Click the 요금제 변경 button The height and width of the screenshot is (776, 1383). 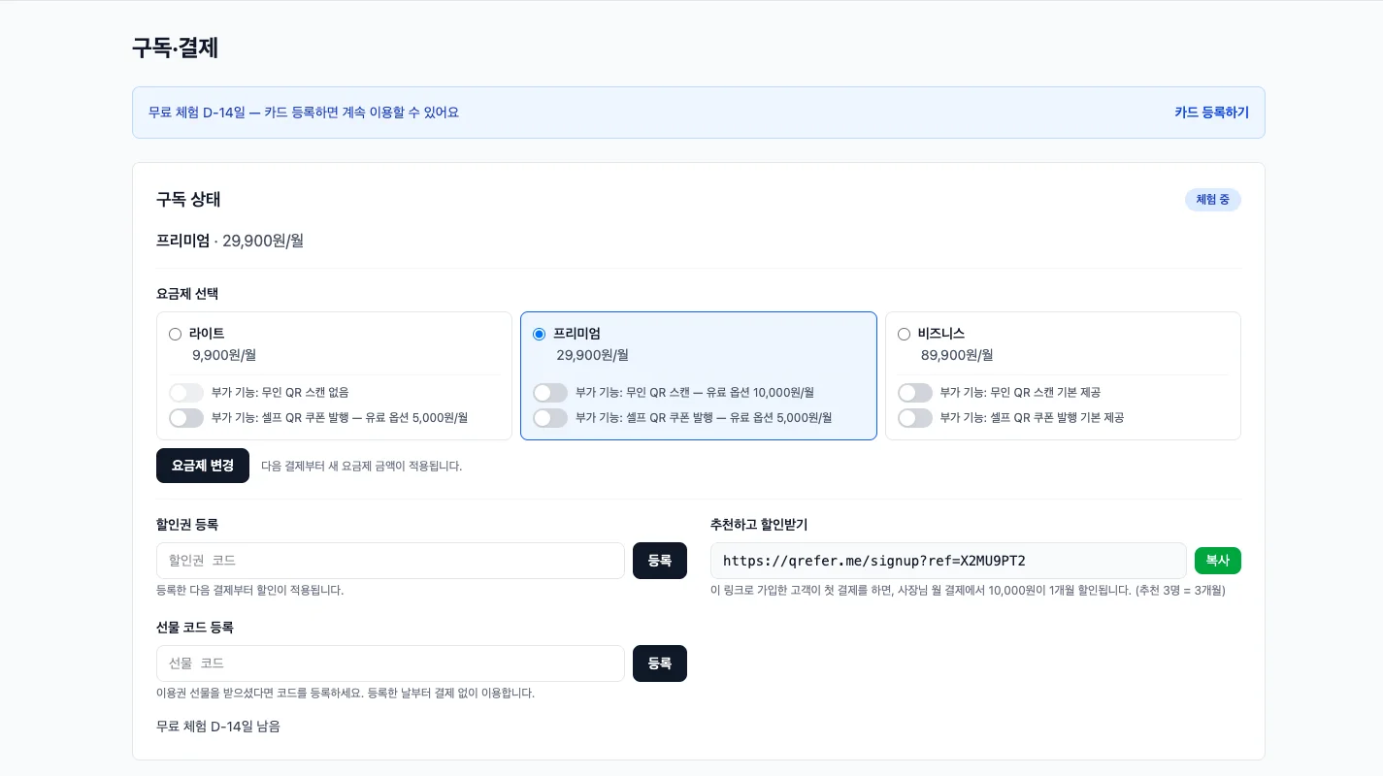[x=203, y=466]
